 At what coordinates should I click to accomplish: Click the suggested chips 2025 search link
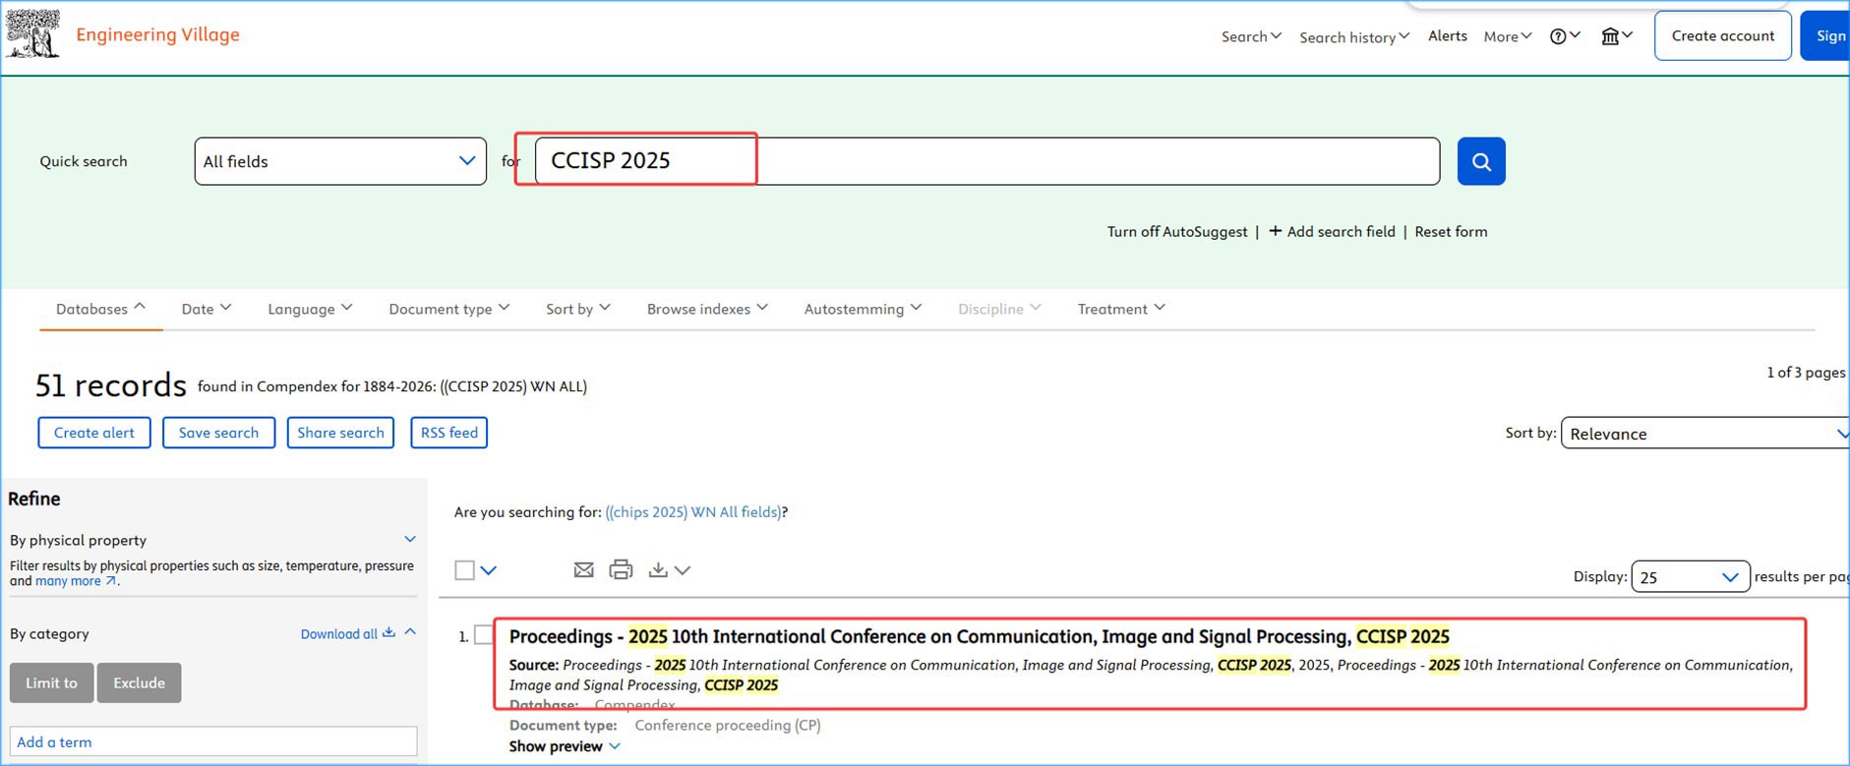693,512
